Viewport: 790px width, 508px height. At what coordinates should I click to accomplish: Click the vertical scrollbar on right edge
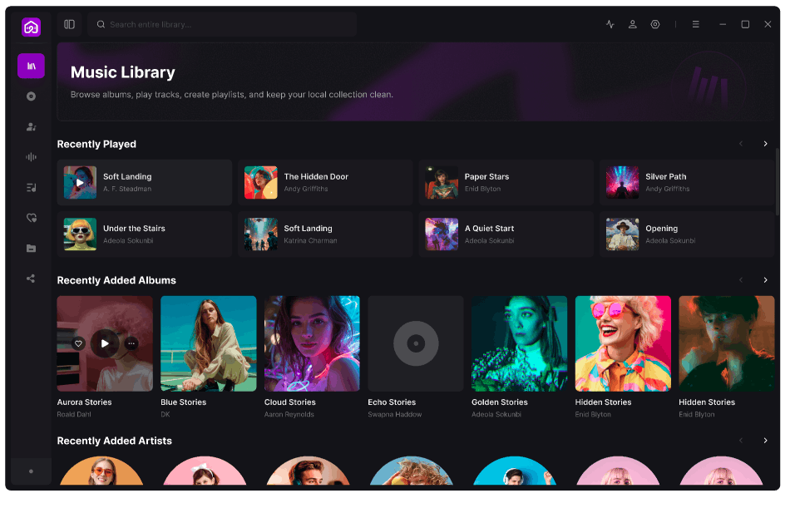(778, 181)
